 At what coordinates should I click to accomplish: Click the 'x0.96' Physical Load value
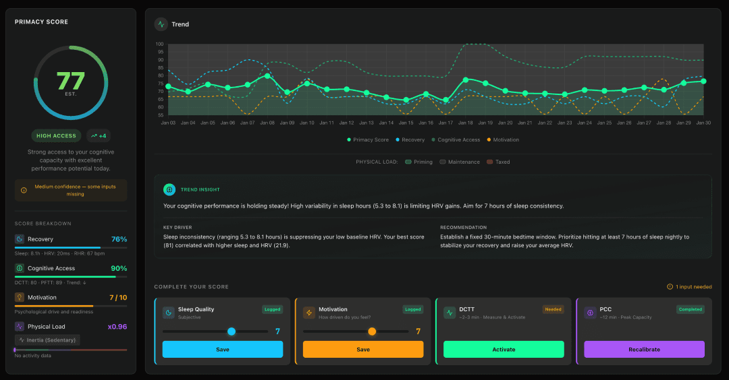coord(117,327)
